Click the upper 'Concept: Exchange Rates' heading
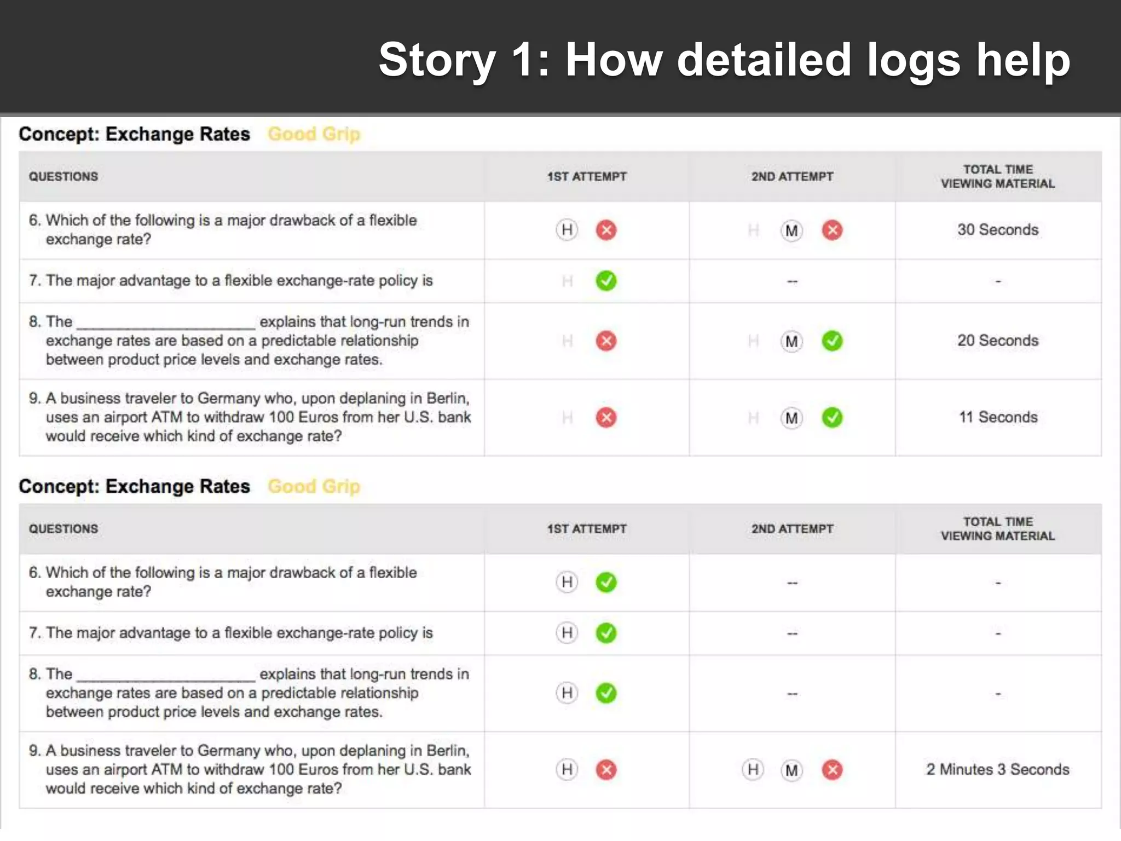 coord(134,134)
